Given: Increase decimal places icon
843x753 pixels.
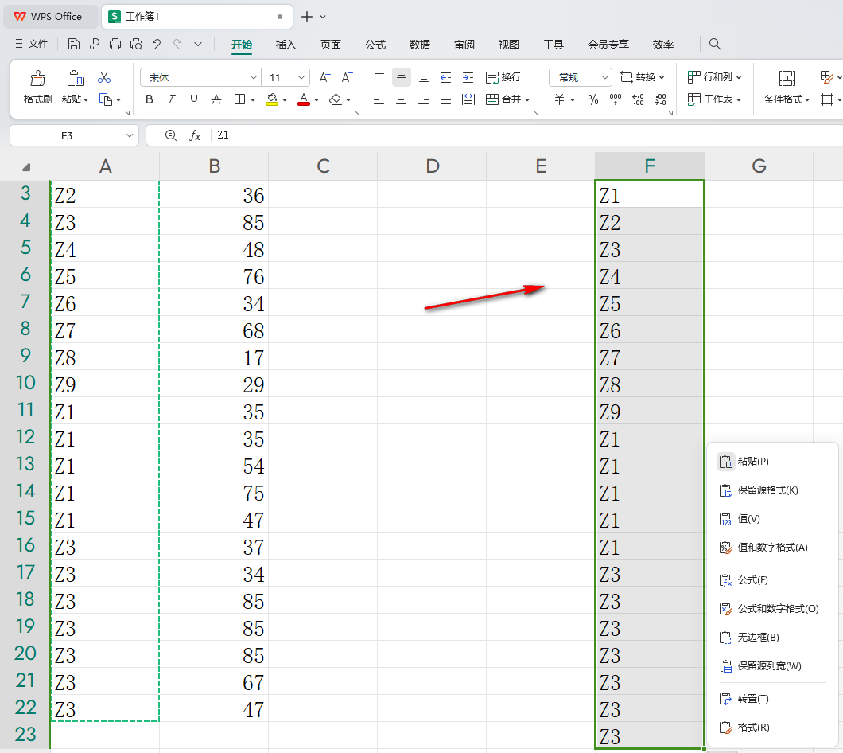Looking at the screenshot, I should pos(638,99).
